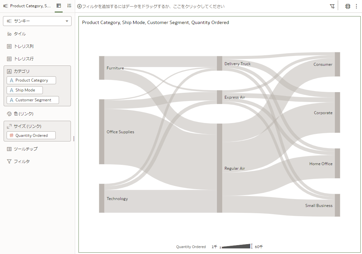Select the Product Category data chip
This screenshot has width=362, height=254.
pos(31,80)
